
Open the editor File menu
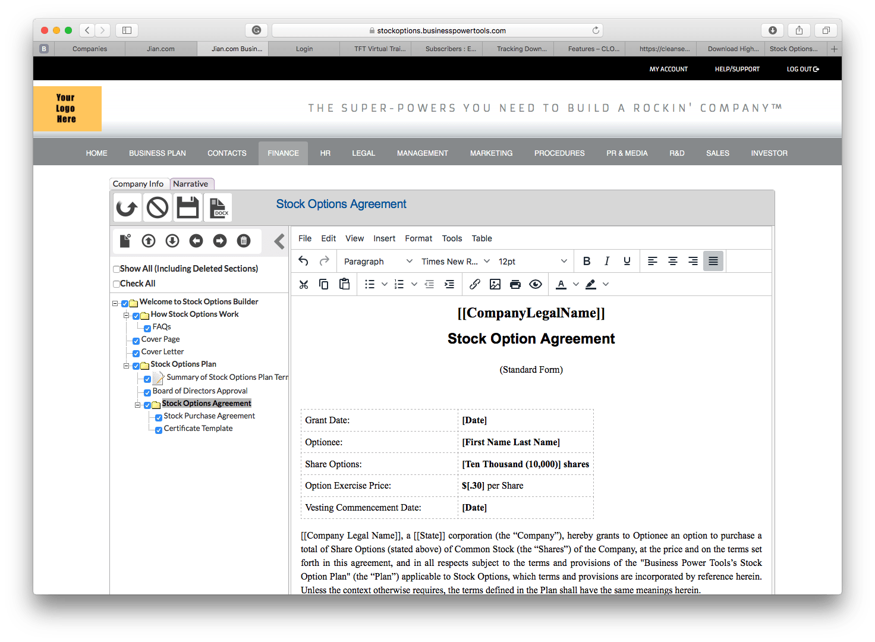coord(305,238)
